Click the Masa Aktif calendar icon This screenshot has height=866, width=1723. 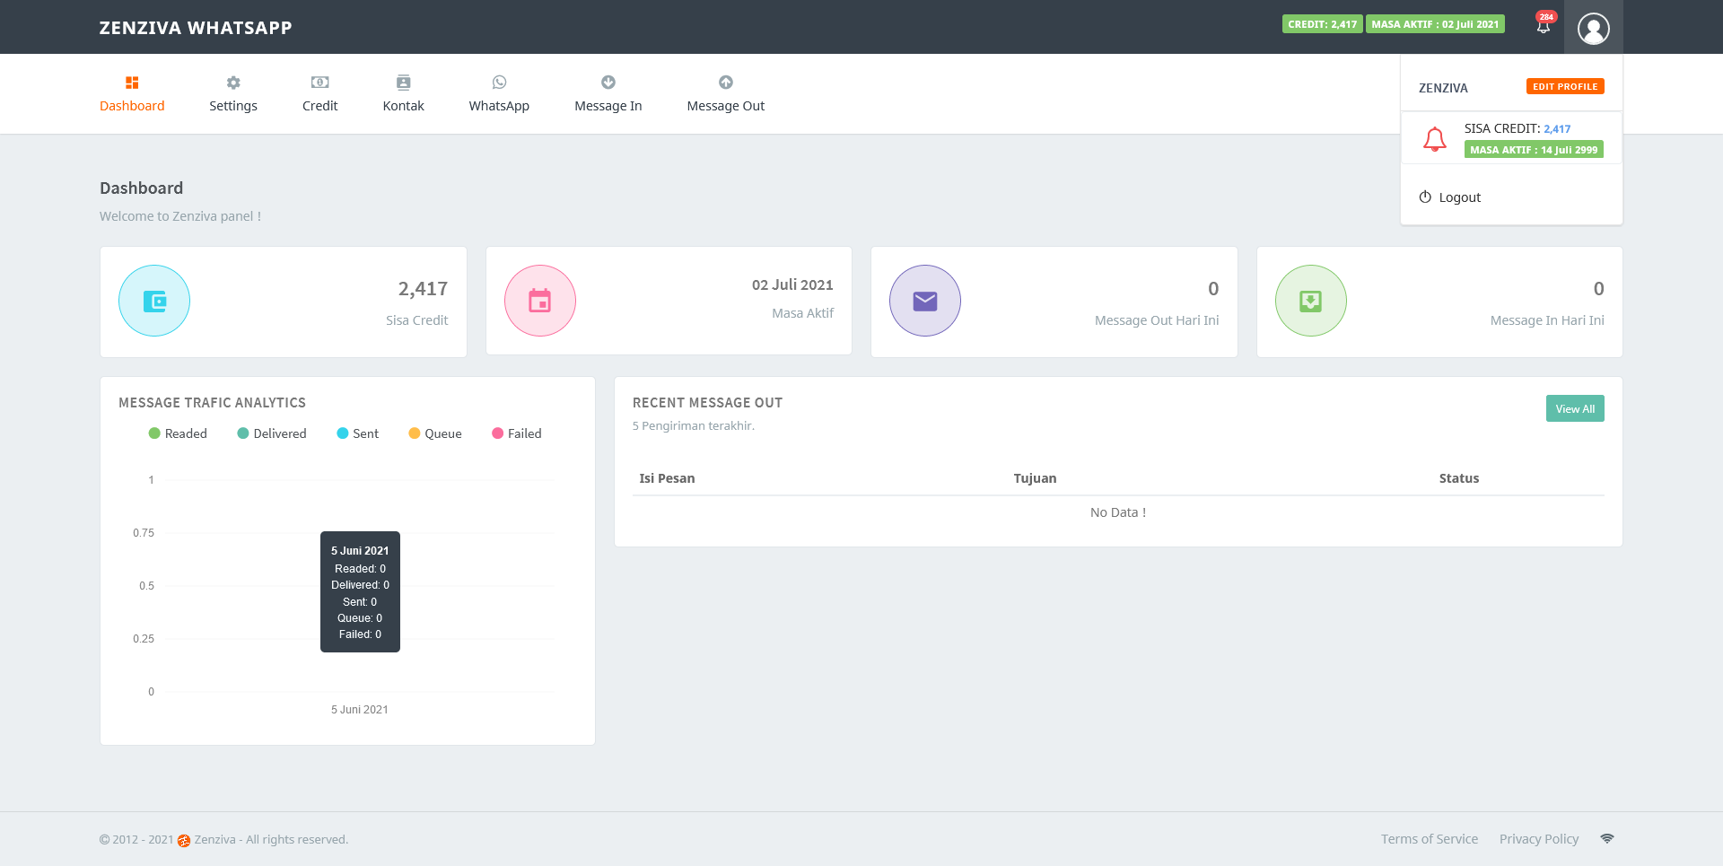coord(540,301)
